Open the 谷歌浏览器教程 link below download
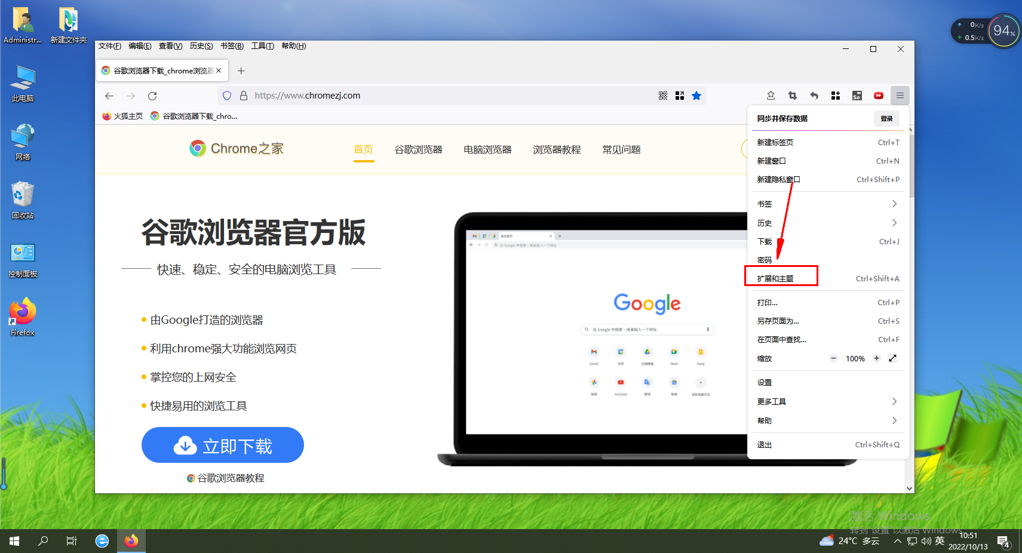This screenshot has width=1022, height=553. [x=225, y=478]
